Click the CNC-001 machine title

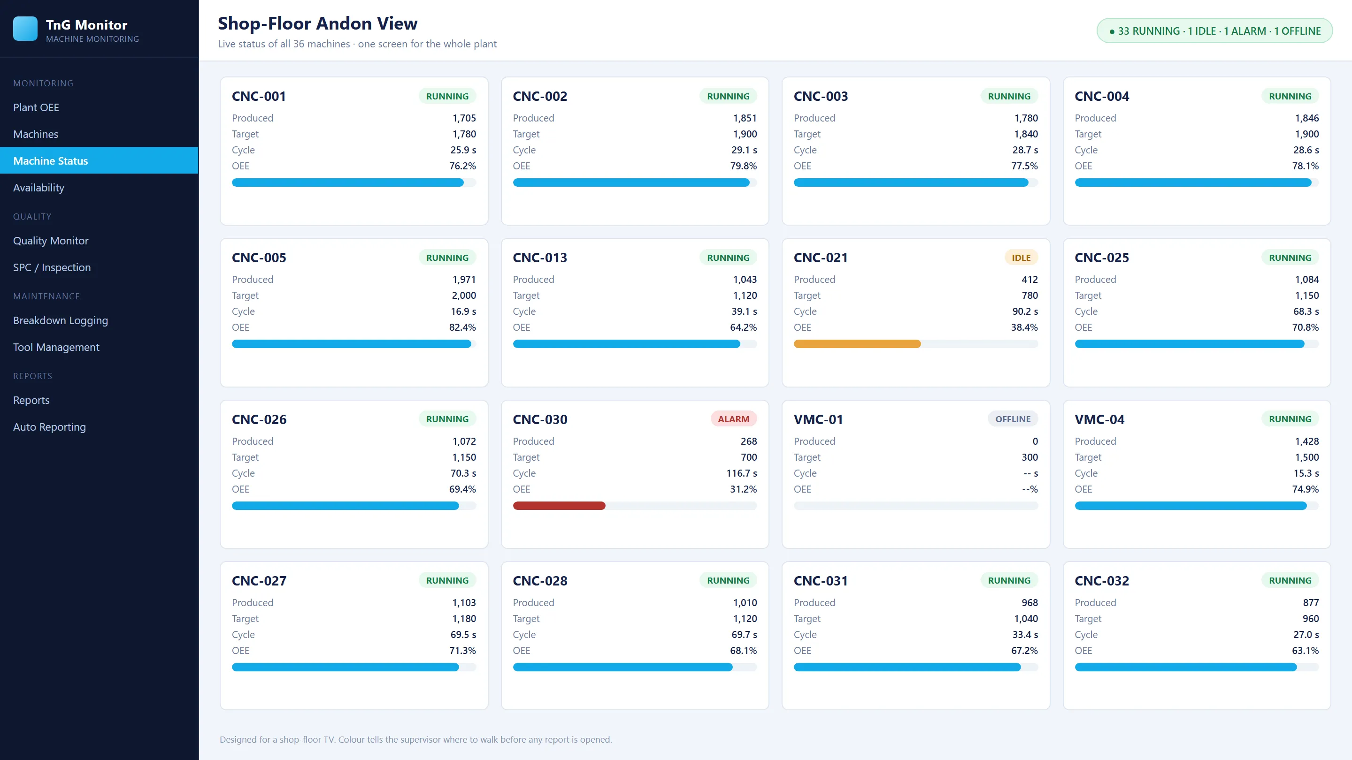259,96
